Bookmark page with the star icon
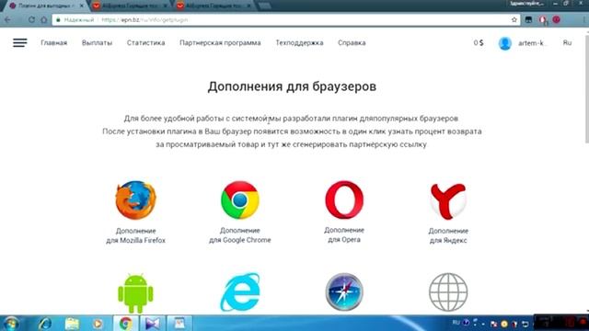Image resolution: width=589 pixels, height=331 pixels. [514, 20]
